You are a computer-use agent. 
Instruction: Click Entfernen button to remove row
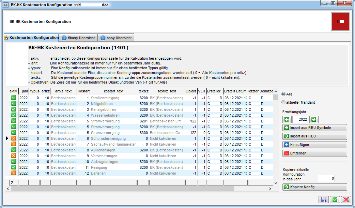315,153
